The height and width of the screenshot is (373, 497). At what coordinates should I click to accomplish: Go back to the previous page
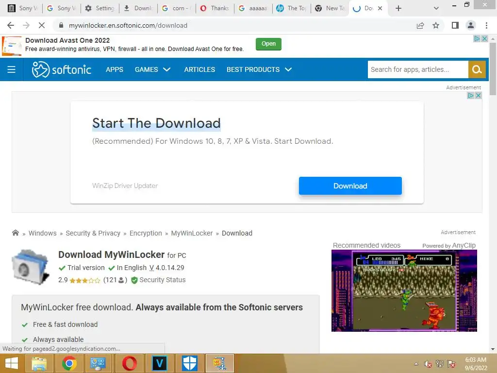click(x=11, y=25)
